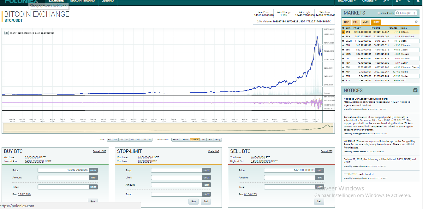Open the Notices Twitter icon
This screenshot has height=209, width=423.
[x=415, y=90]
